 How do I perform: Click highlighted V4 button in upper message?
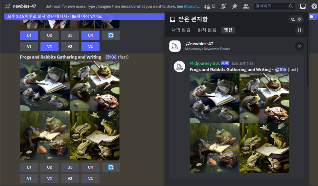click(90, 47)
